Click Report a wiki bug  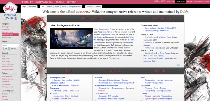tap(8, 67)
